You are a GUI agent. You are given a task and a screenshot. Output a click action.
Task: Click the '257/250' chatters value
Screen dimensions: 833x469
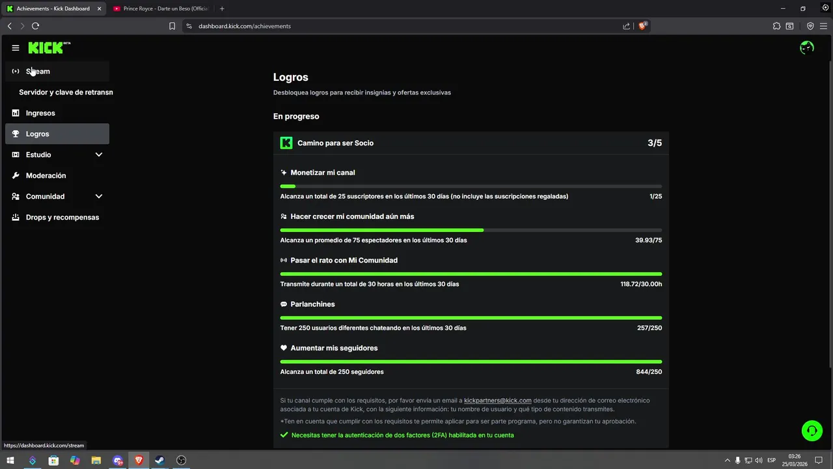tap(649, 328)
